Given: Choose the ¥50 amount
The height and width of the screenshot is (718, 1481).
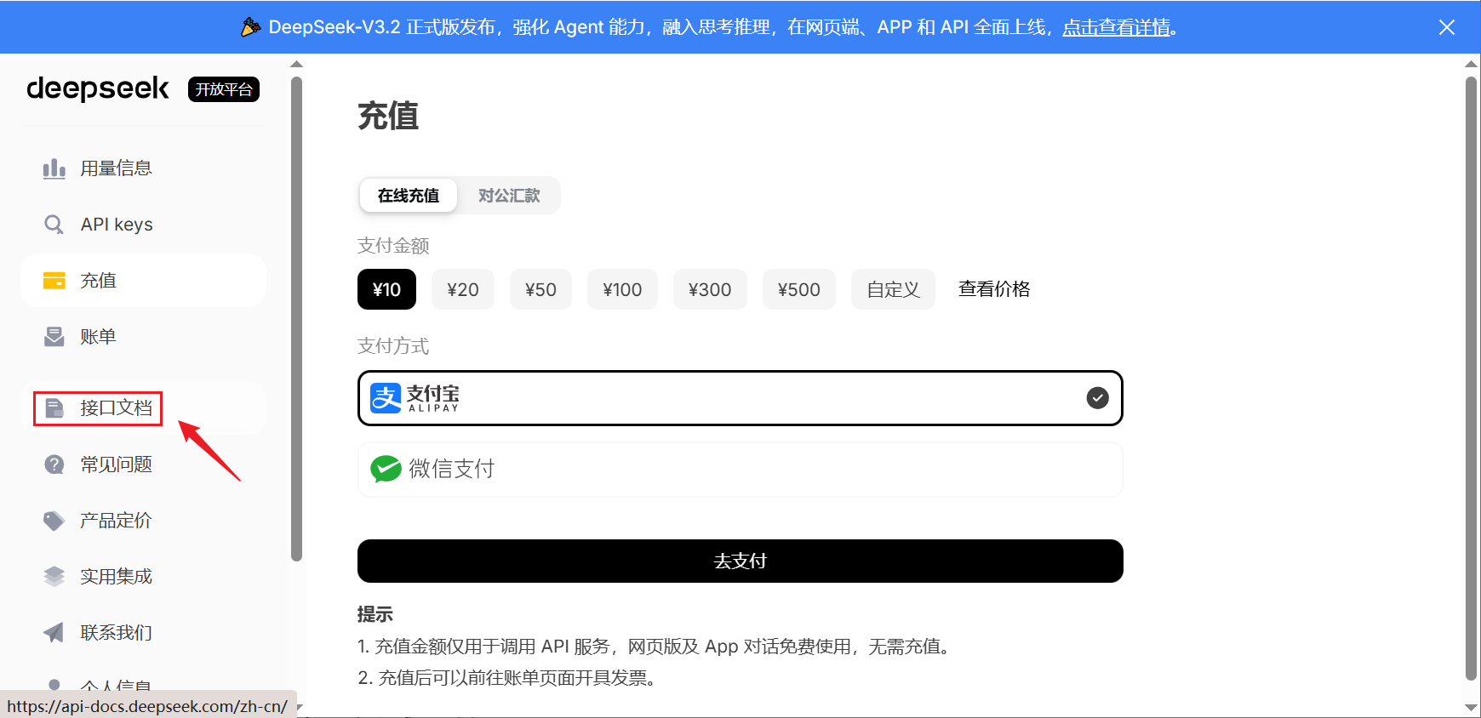Looking at the screenshot, I should pyautogui.click(x=540, y=289).
